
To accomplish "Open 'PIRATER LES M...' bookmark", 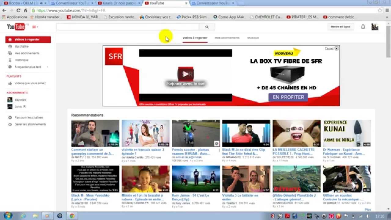I will [303, 17].
